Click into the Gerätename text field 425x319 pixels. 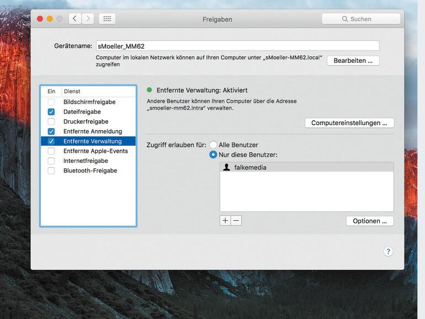(238, 46)
